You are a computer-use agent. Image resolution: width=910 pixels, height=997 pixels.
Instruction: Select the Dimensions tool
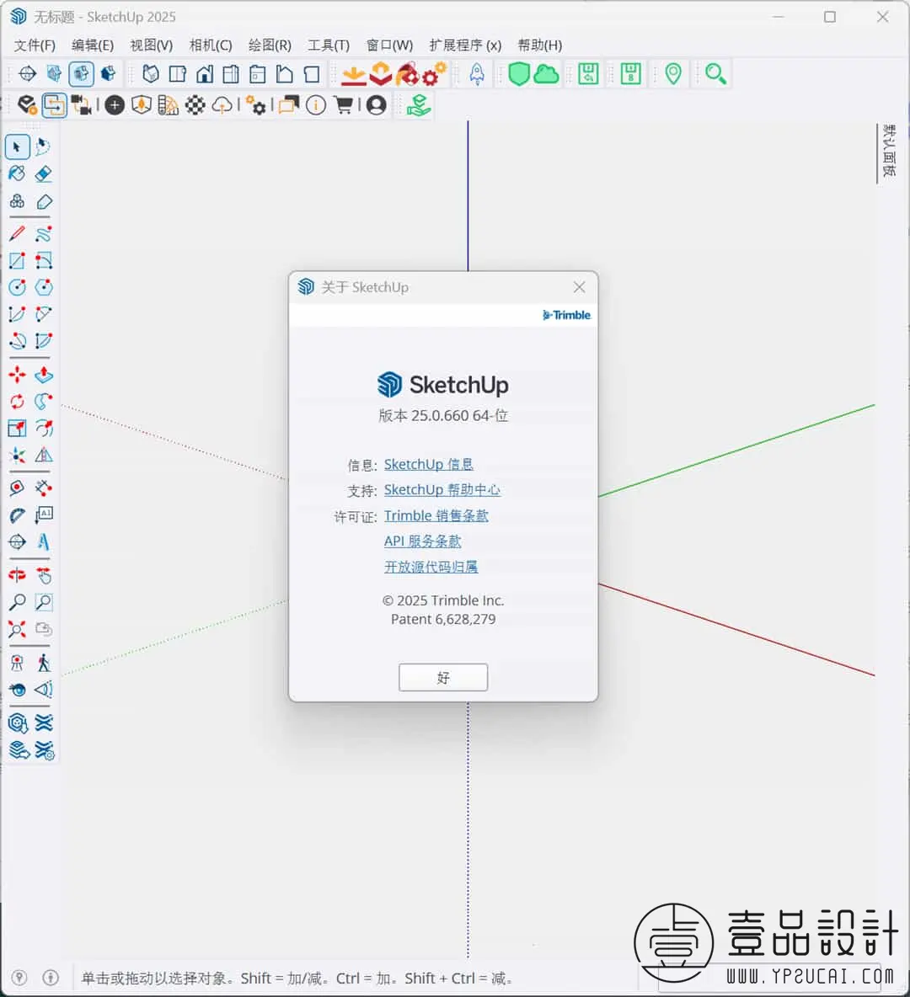point(43,488)
